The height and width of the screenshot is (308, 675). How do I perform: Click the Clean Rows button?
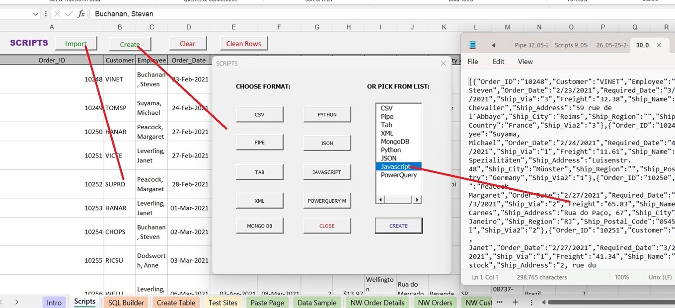click(243, 44)
